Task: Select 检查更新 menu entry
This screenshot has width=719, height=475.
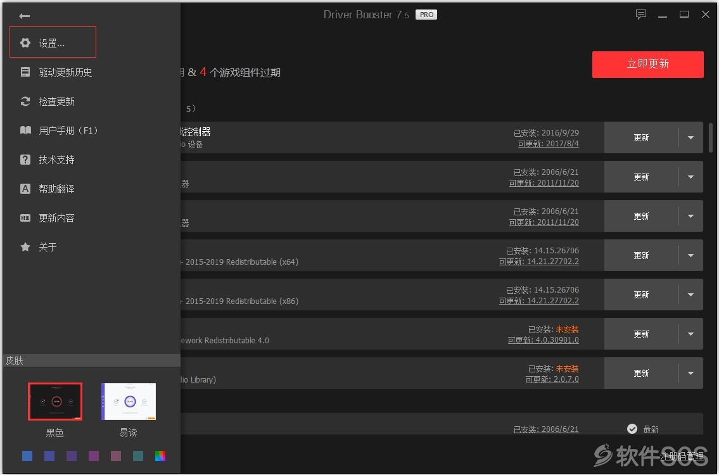Action: tap(56, 101)
